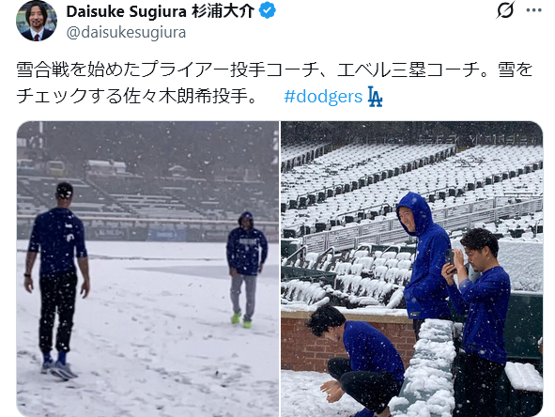Open the Grok slashed-circle icon
The width and height of the screenshot is (555, 417).
click(x=505, y=10)
